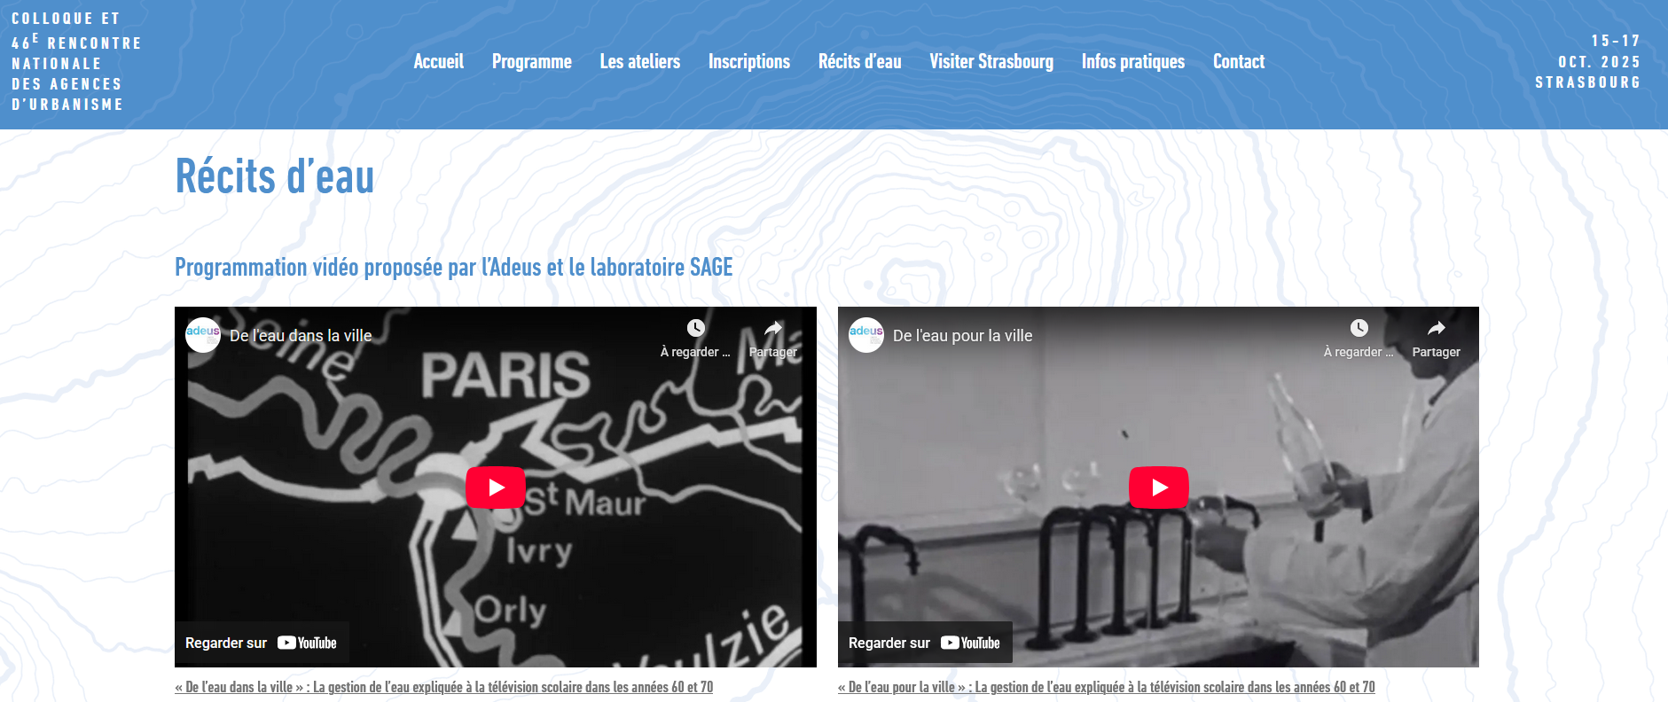Play the 'De l'eau pour la ville' video
This screenshot has height=702, width=1668.
(1159, 487)
